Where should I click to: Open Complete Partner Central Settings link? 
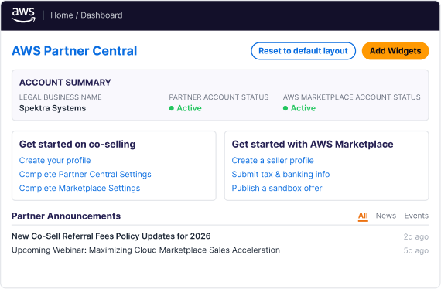pos(85,174)
